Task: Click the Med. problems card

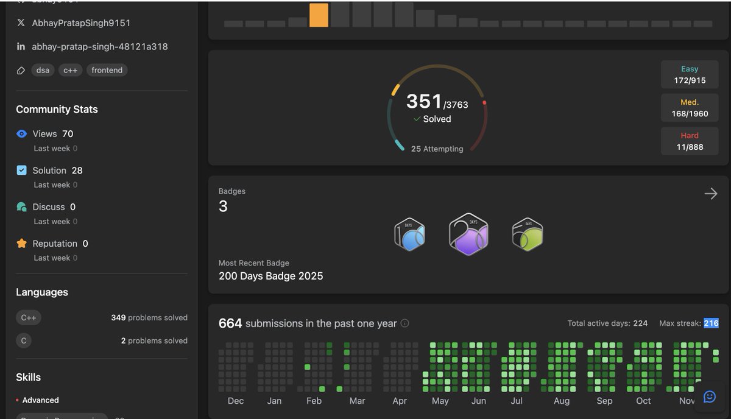Action: pyautogui.click(x=690, y=107)
